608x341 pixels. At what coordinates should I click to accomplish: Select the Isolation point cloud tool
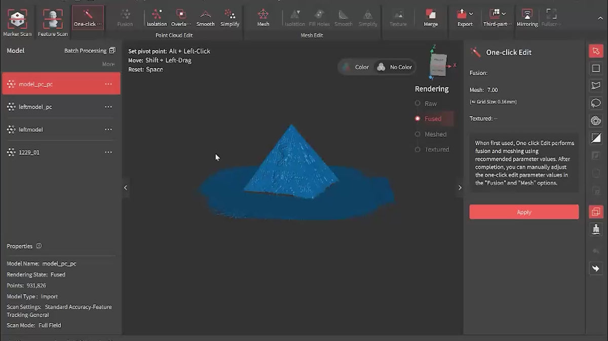click(x=157, y=17)
